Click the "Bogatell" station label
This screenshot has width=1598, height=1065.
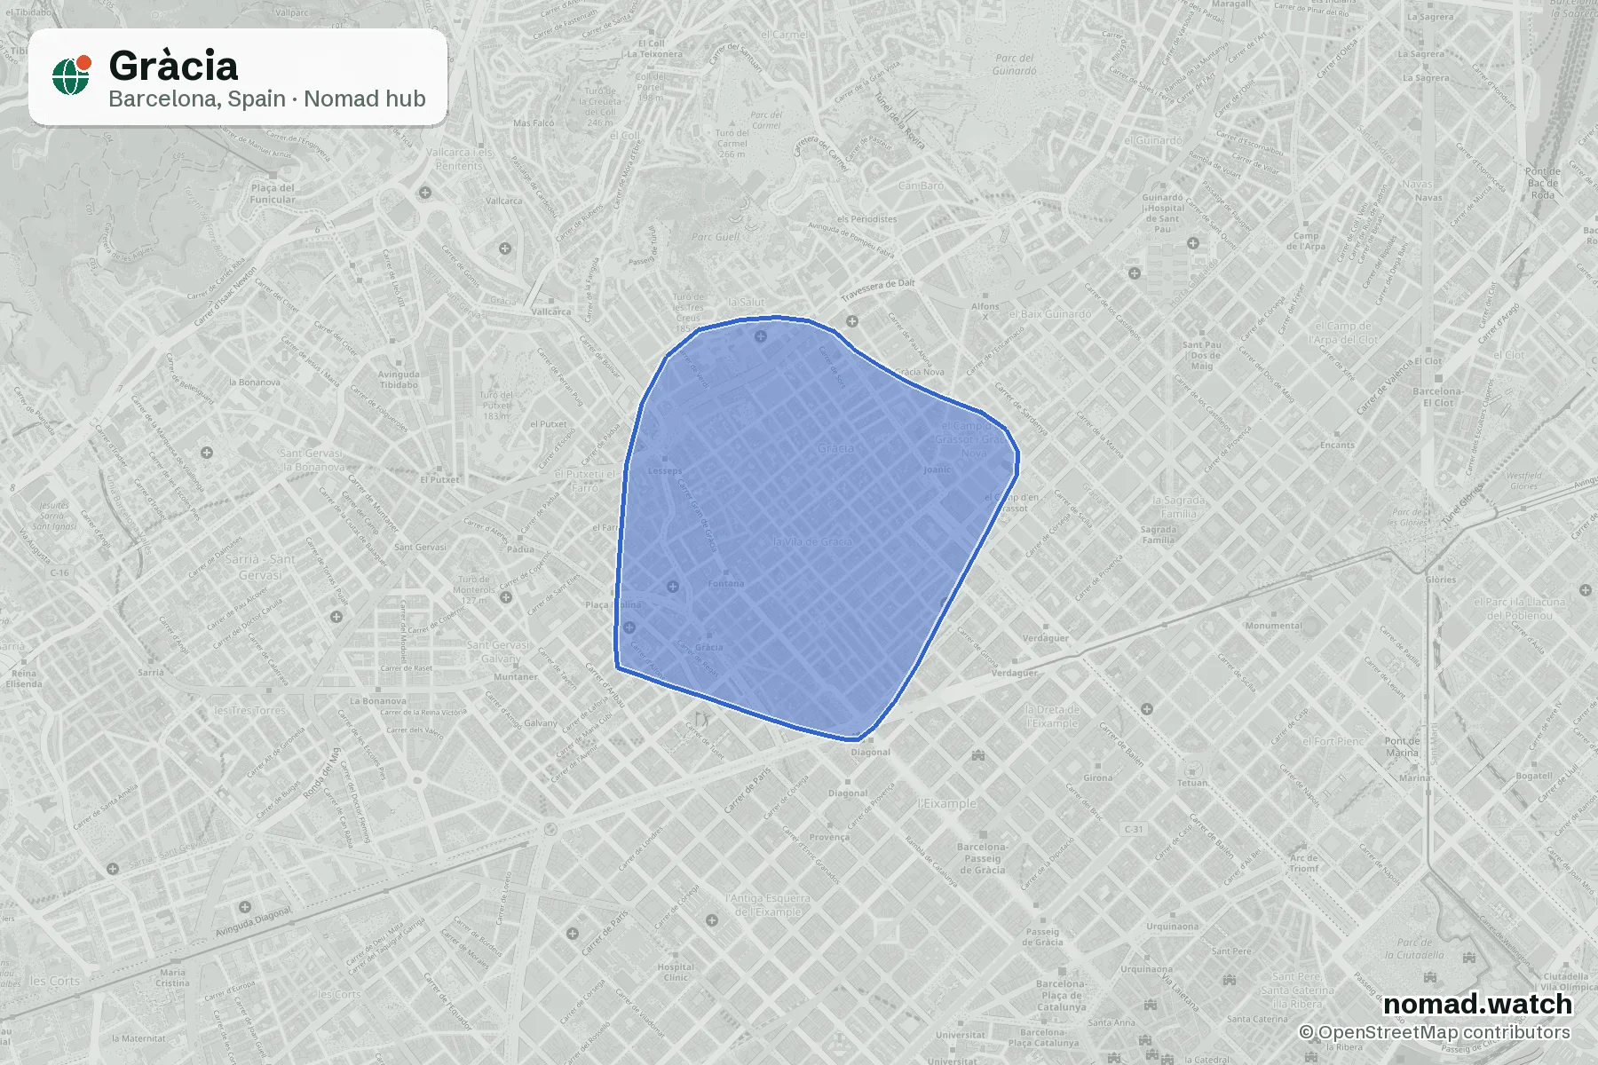1534,776
